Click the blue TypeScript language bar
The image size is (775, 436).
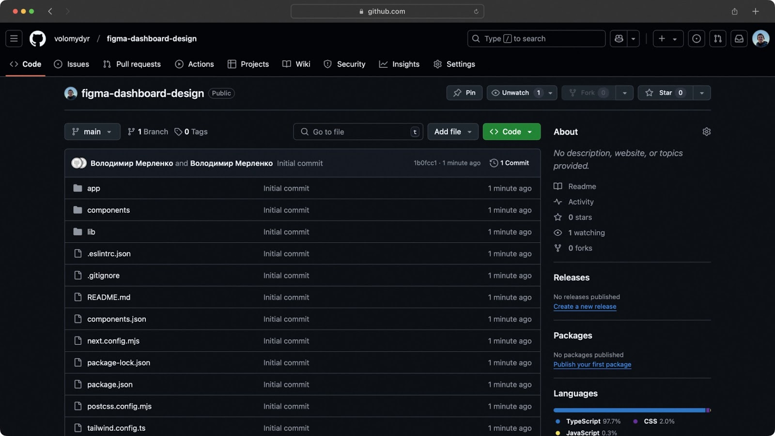[x=629, y=410]
